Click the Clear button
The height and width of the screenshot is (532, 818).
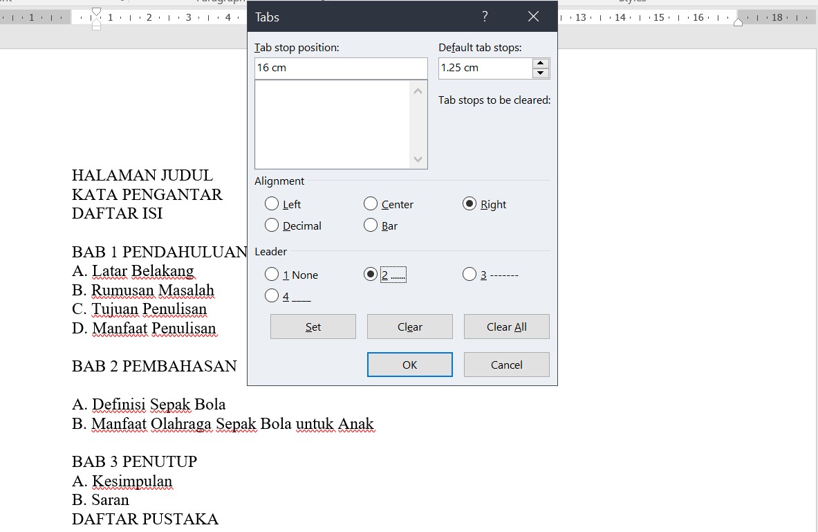(409, 327)
